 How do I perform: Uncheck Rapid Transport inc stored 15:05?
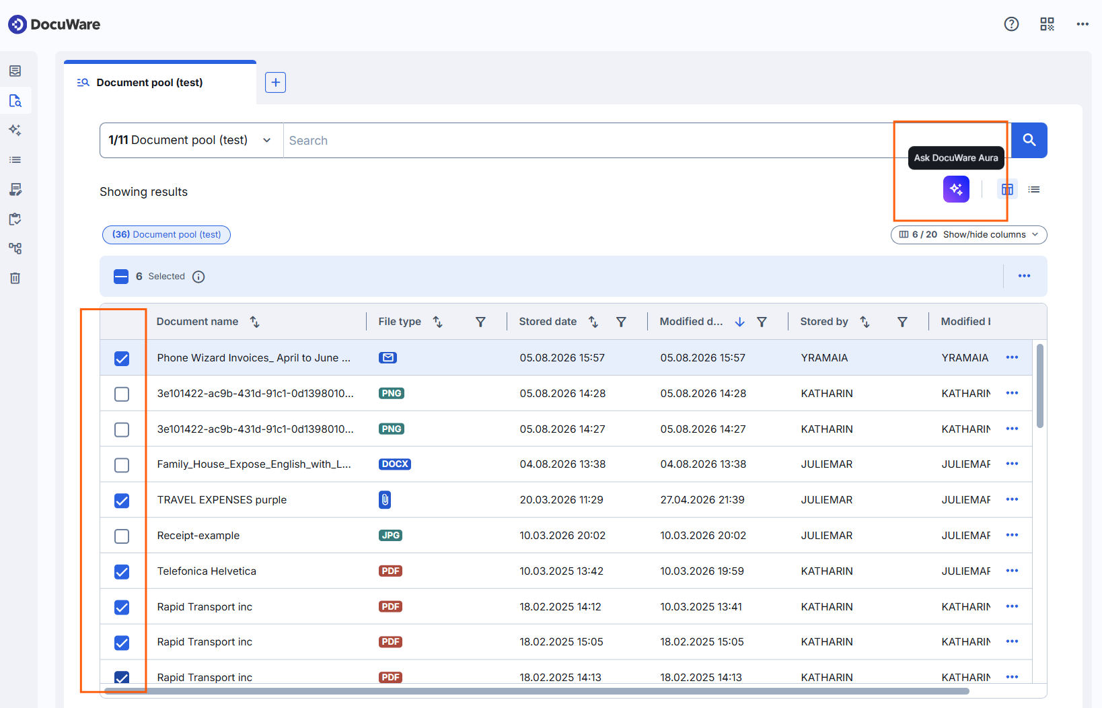[122, 643]
